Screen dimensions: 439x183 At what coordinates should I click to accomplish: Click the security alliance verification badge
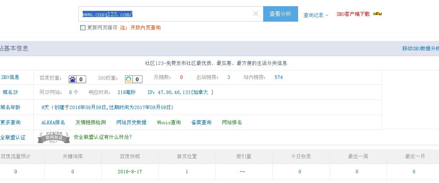coord(54,137)
